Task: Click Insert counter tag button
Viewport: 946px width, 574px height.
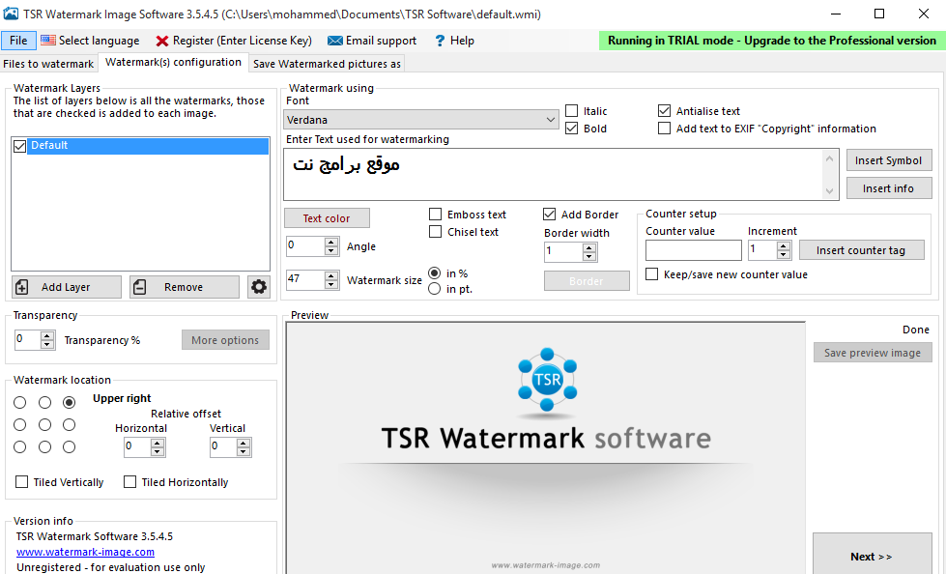Action: pyautogui.click(x=862, y=250)
